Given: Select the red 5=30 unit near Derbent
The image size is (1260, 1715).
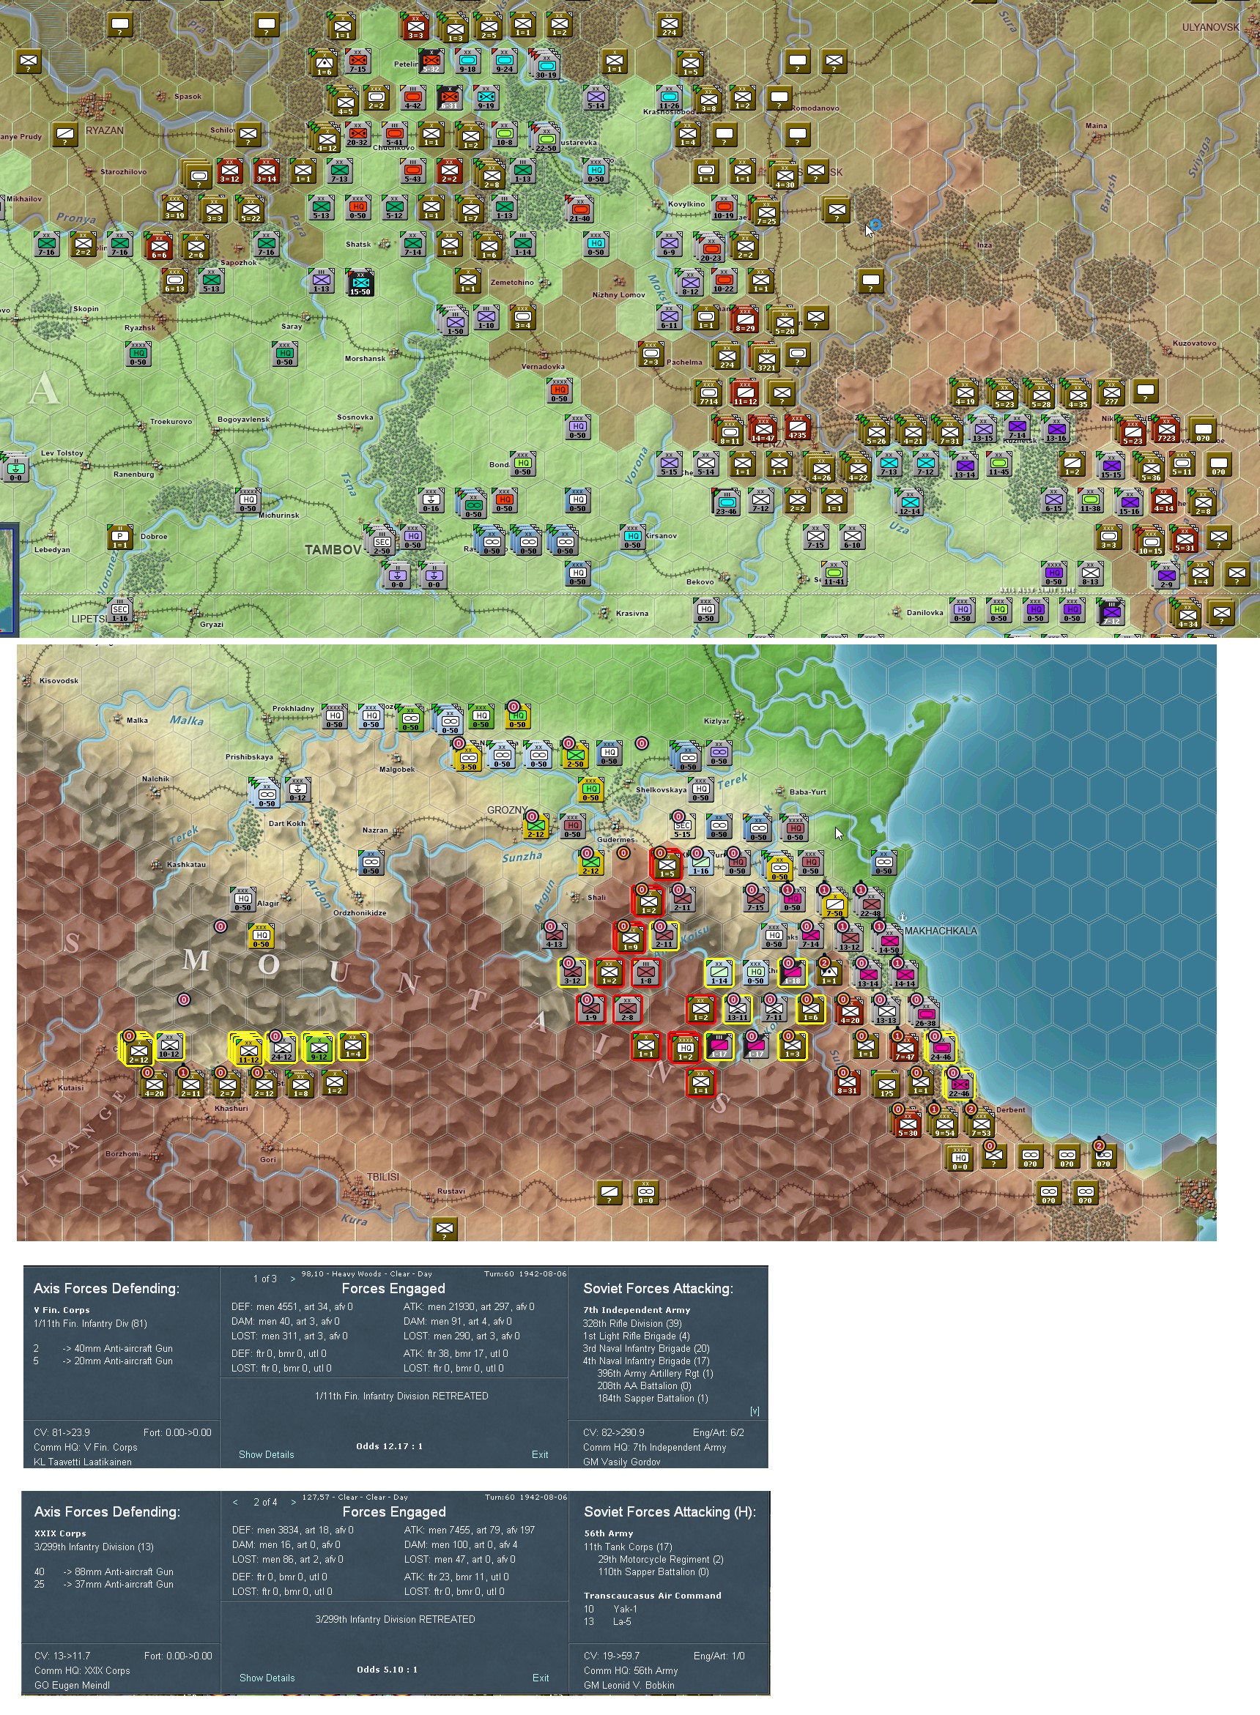Looking at the screenshot, I should (908, 1124).
